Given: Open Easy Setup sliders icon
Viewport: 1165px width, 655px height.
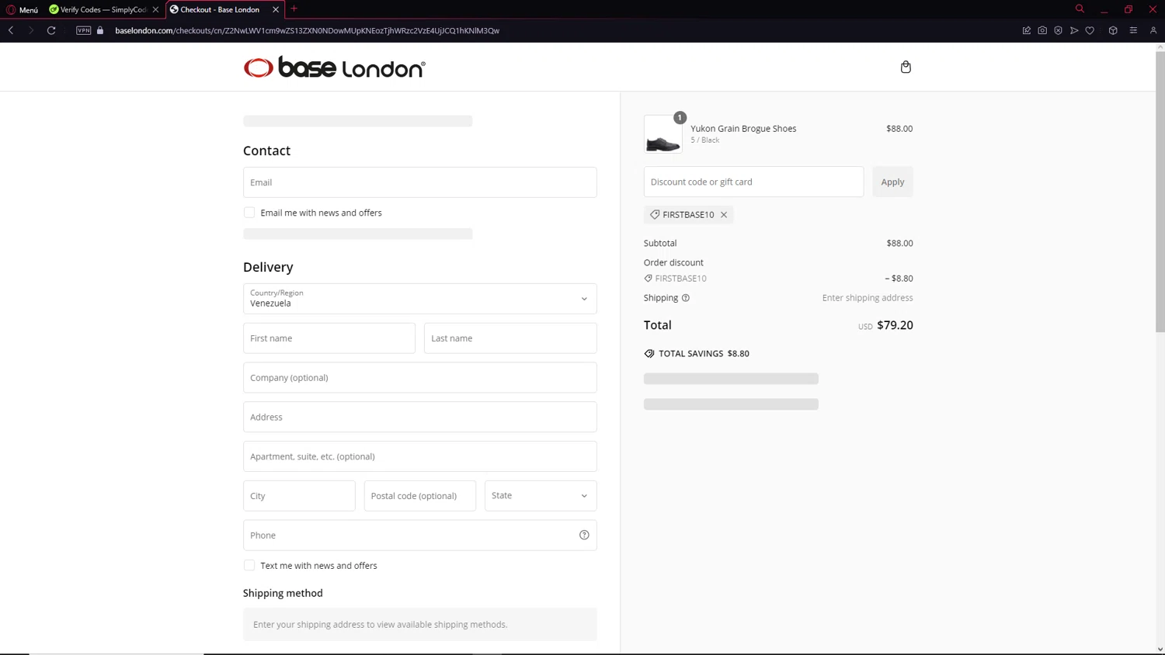Looking at the screenshot, I should tap(1133, 30).
